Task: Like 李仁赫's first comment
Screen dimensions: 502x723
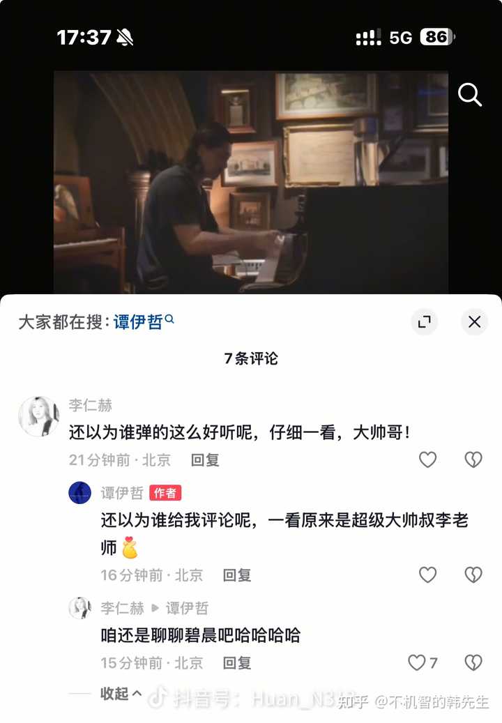Action: click(427, 459)
